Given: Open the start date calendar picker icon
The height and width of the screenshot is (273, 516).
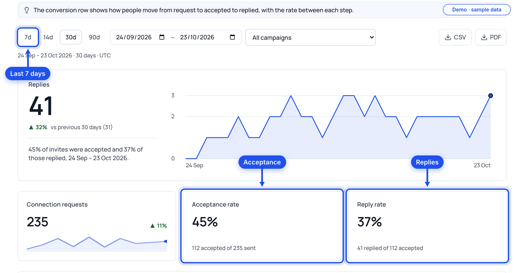Looking at the screenshot, I should coord(162,37).
